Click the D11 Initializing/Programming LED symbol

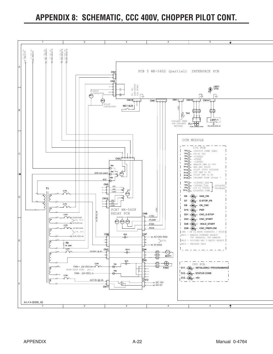click(189, 268)
